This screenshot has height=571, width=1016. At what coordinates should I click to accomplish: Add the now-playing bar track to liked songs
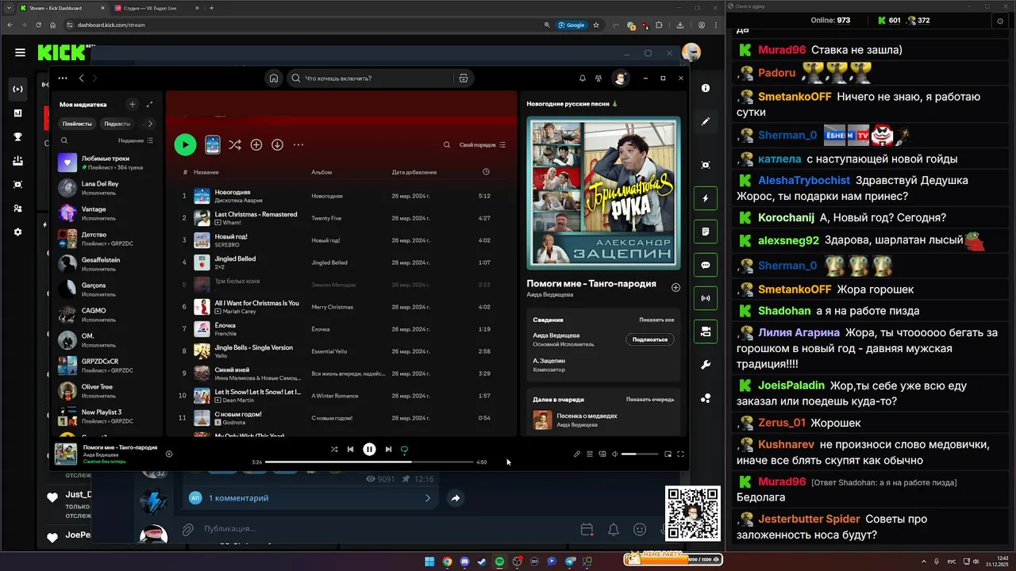point(169,454)
